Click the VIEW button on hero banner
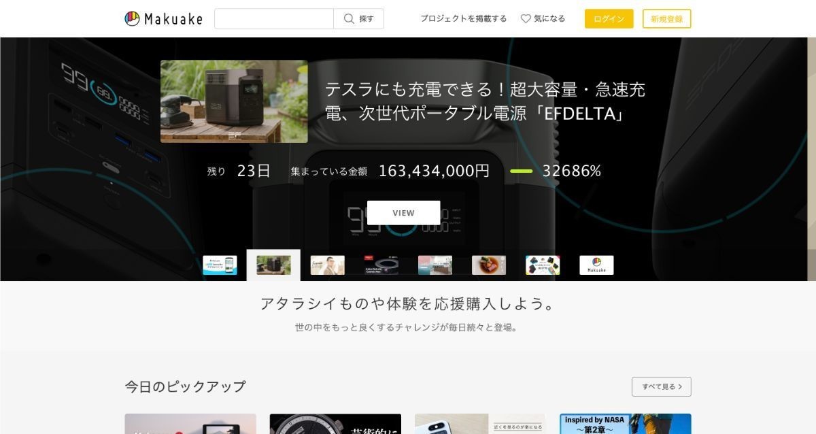This screenshot has height=434, width=816. 404,213
